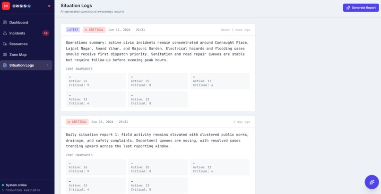
Task: Click Active: 26 zone card in Jun 11 log
Action: 96,81
